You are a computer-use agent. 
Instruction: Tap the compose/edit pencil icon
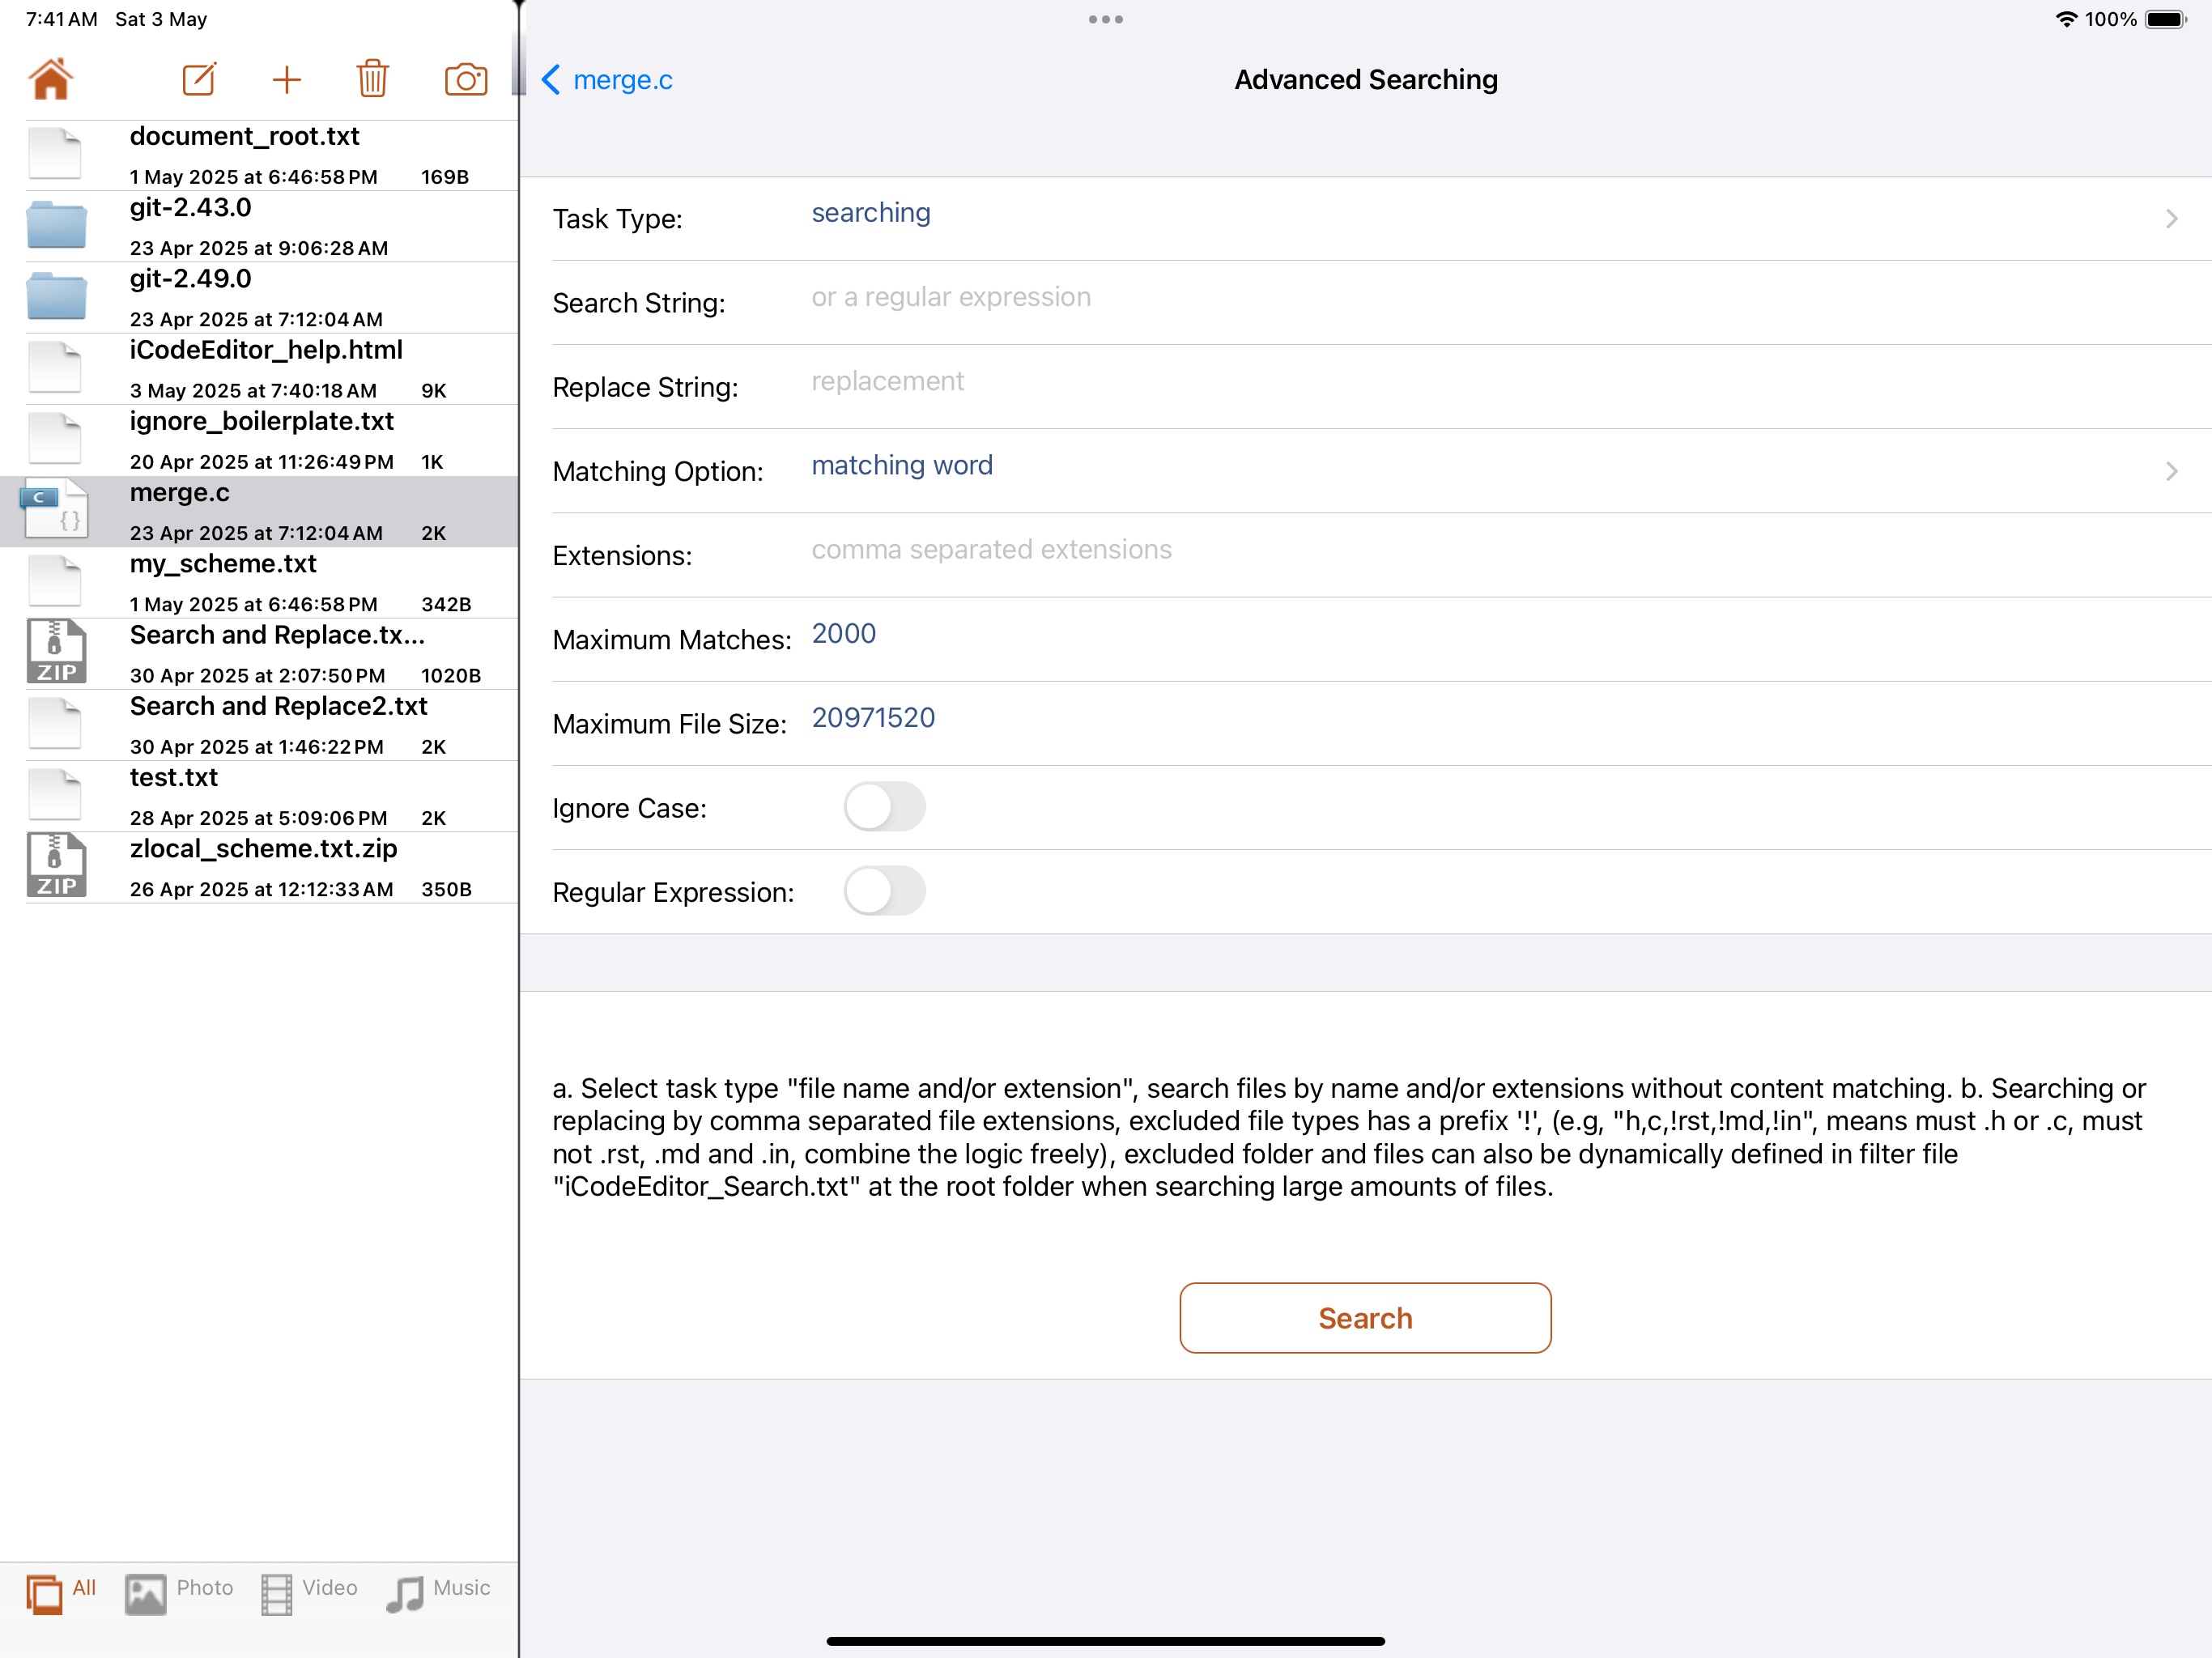(x=199, y=79)
